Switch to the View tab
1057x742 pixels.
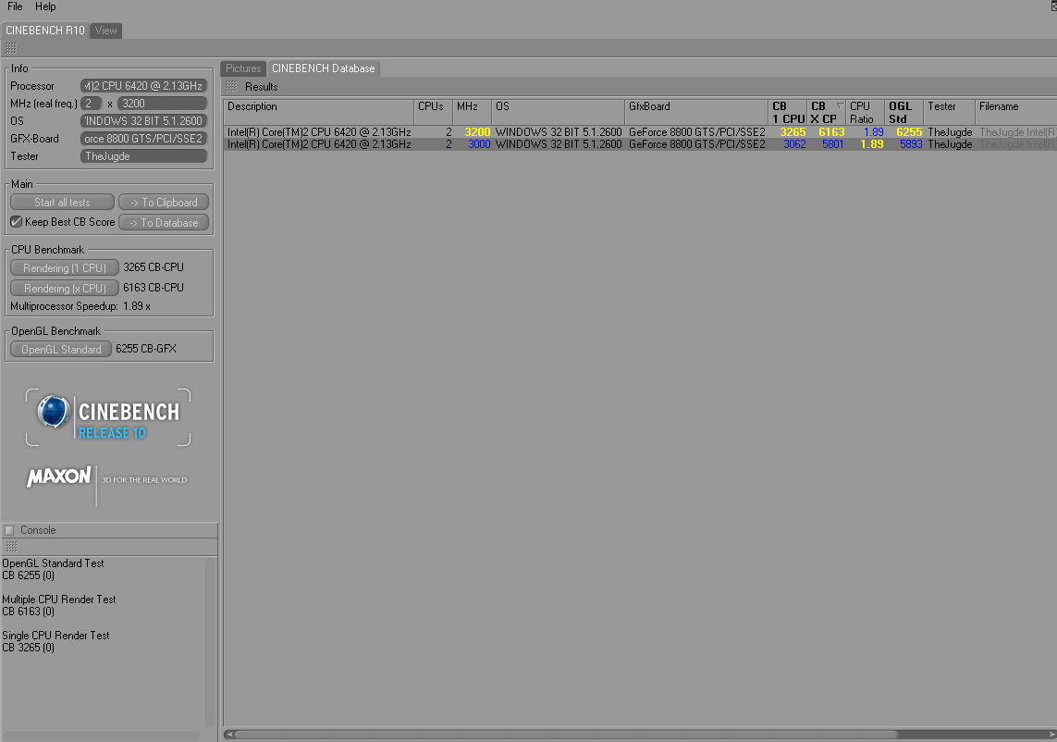tap(105, 31)
